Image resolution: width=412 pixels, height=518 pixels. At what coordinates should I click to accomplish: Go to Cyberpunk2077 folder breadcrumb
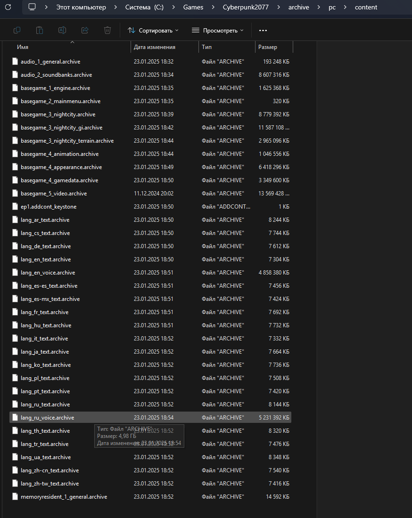point(246,7)
